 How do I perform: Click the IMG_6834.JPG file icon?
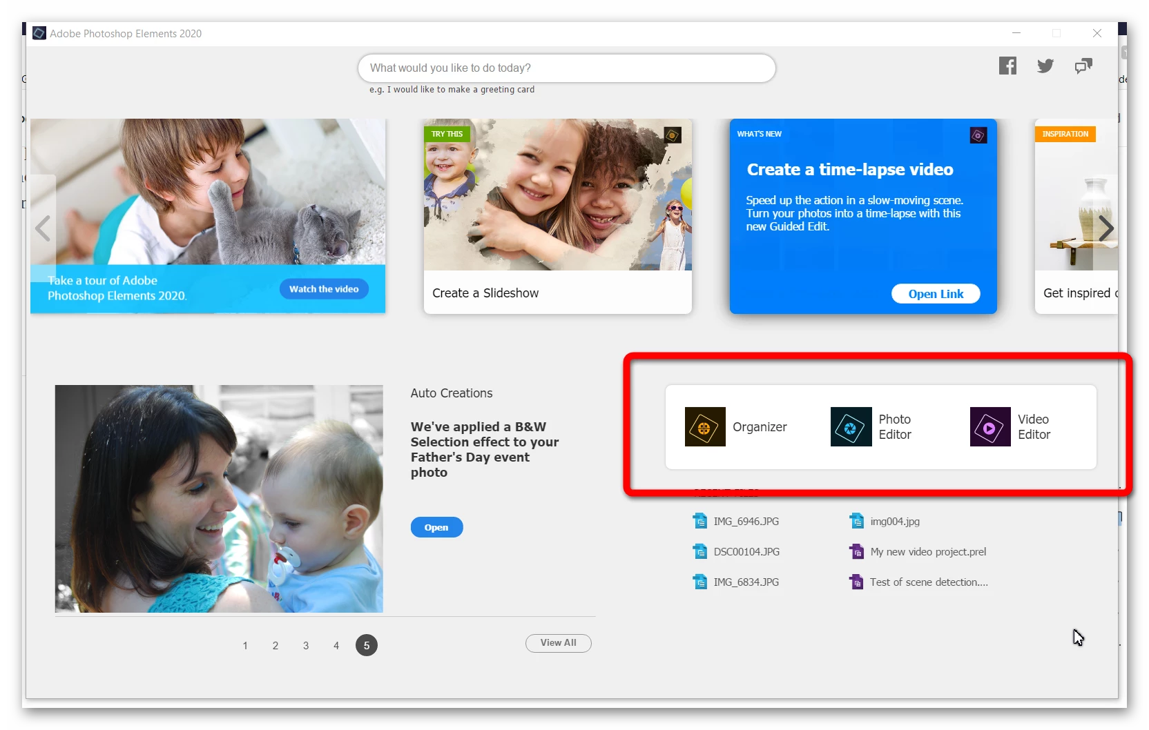click(x=700, y=582)
